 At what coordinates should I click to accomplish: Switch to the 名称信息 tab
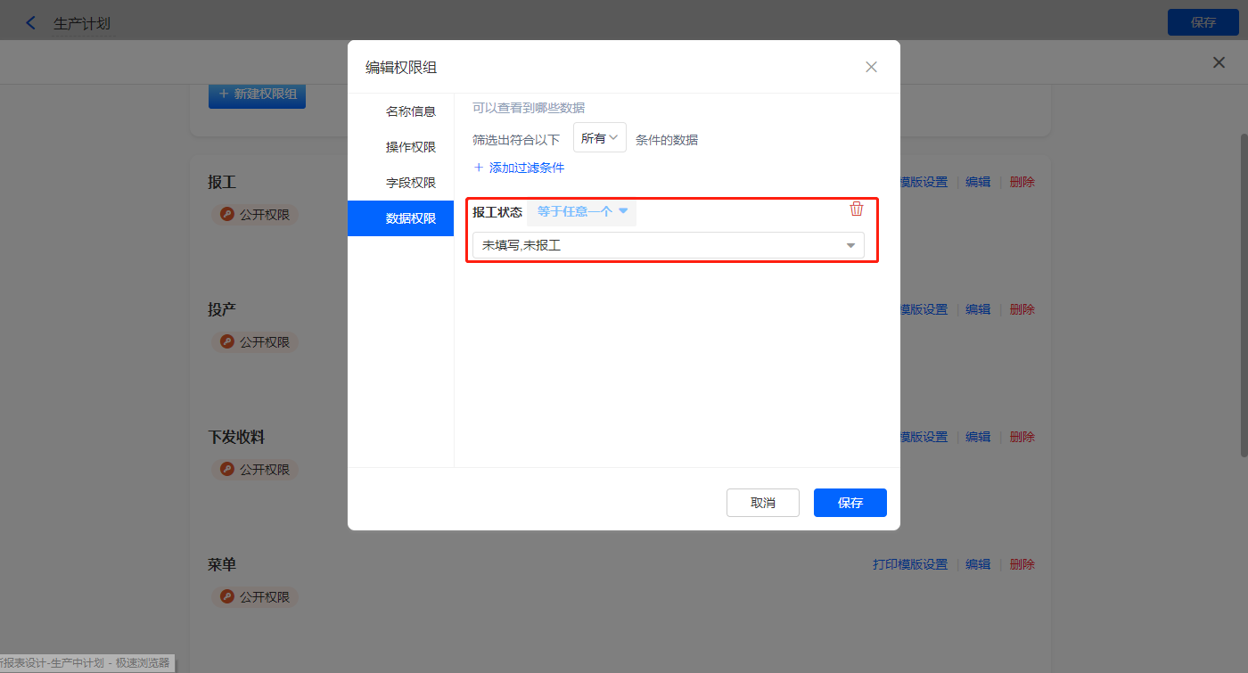click(410, 111)
